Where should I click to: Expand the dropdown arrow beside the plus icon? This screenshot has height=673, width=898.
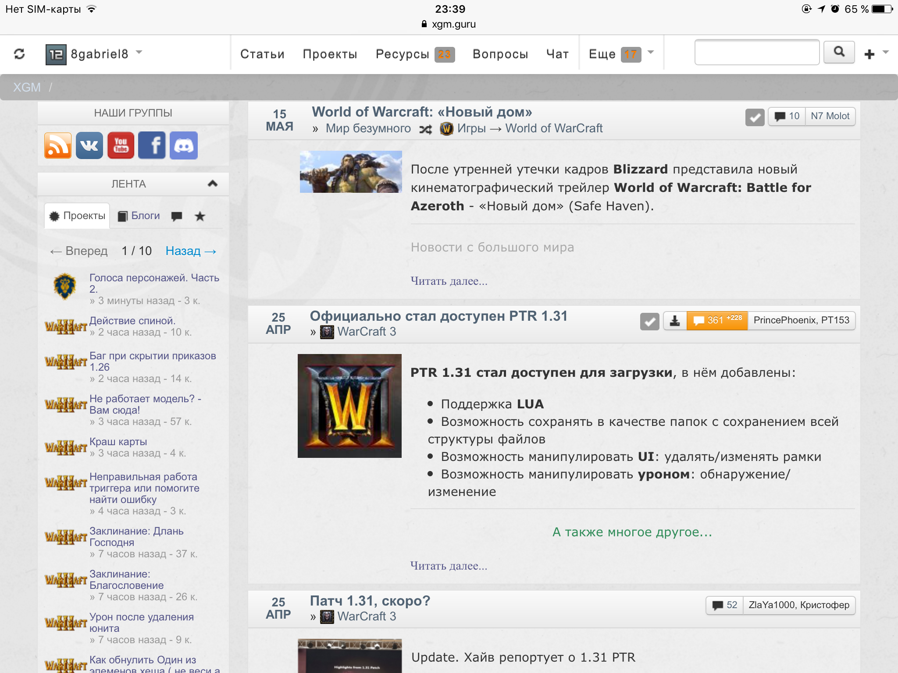click(x=885, y=52)
